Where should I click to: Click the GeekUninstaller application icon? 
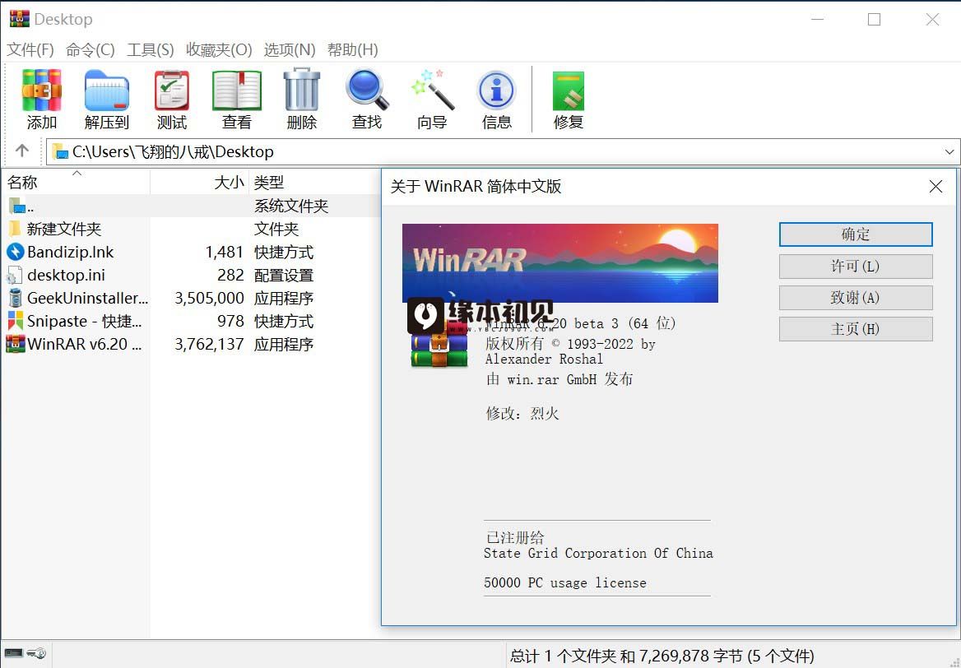(15, 298)
